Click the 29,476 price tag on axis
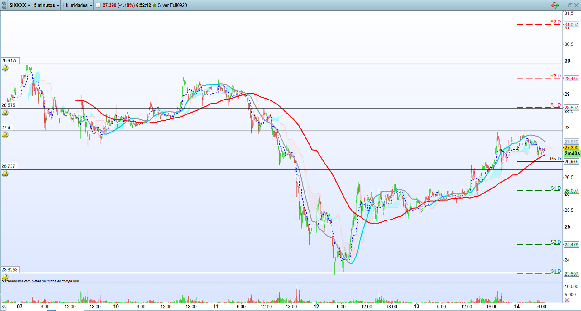Screen dimensions: 581x311 [571, 78]
